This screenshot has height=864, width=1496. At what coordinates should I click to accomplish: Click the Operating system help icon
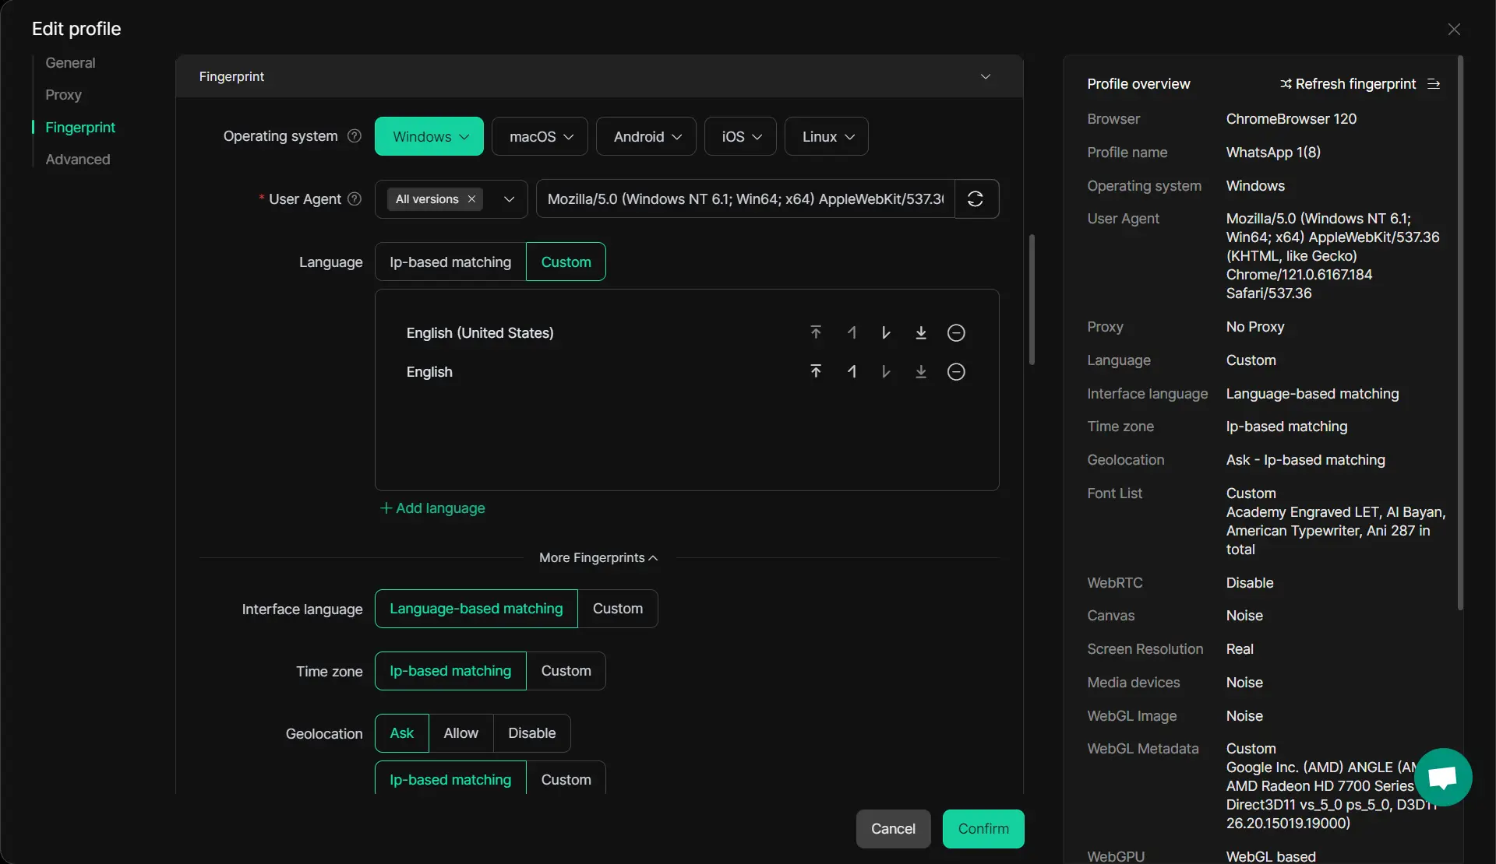[x=355, y=136]
